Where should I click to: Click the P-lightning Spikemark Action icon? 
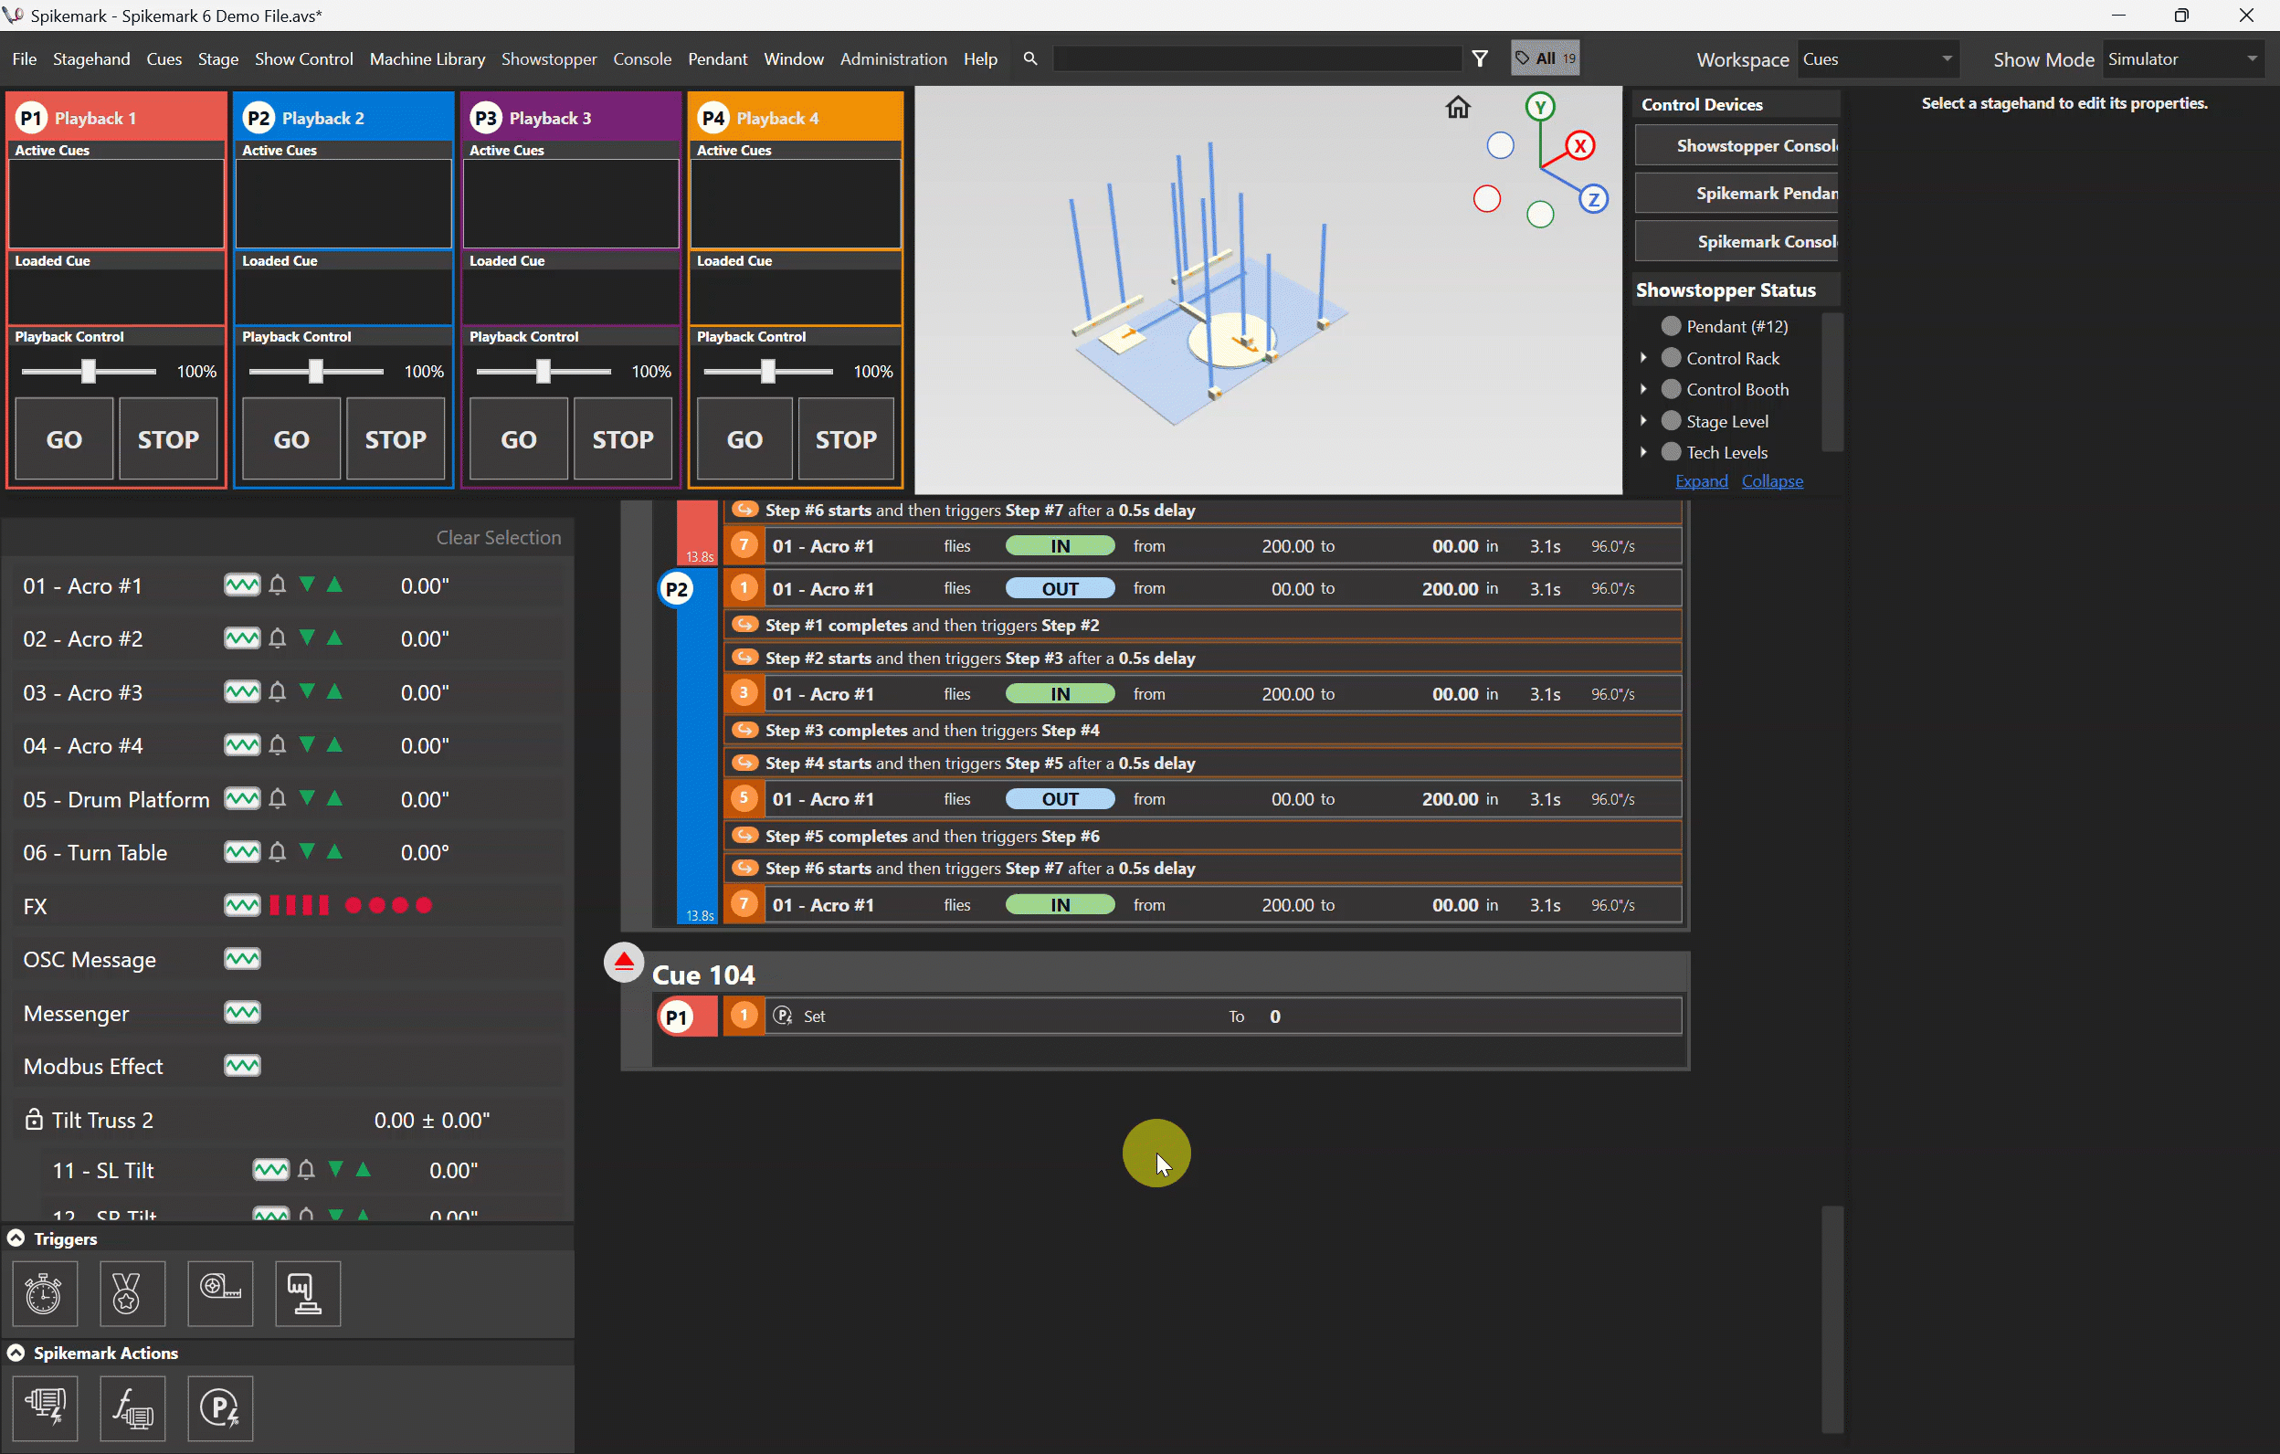pyautogui.click(x=221, y=1408)
